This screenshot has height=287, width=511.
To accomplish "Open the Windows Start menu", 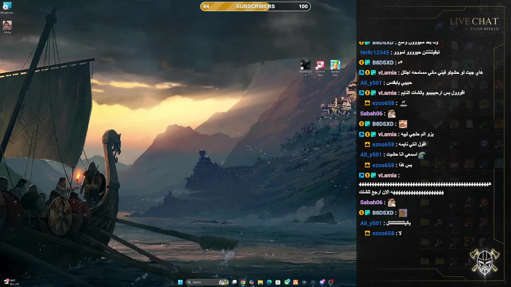I will [x=180, y=282].
